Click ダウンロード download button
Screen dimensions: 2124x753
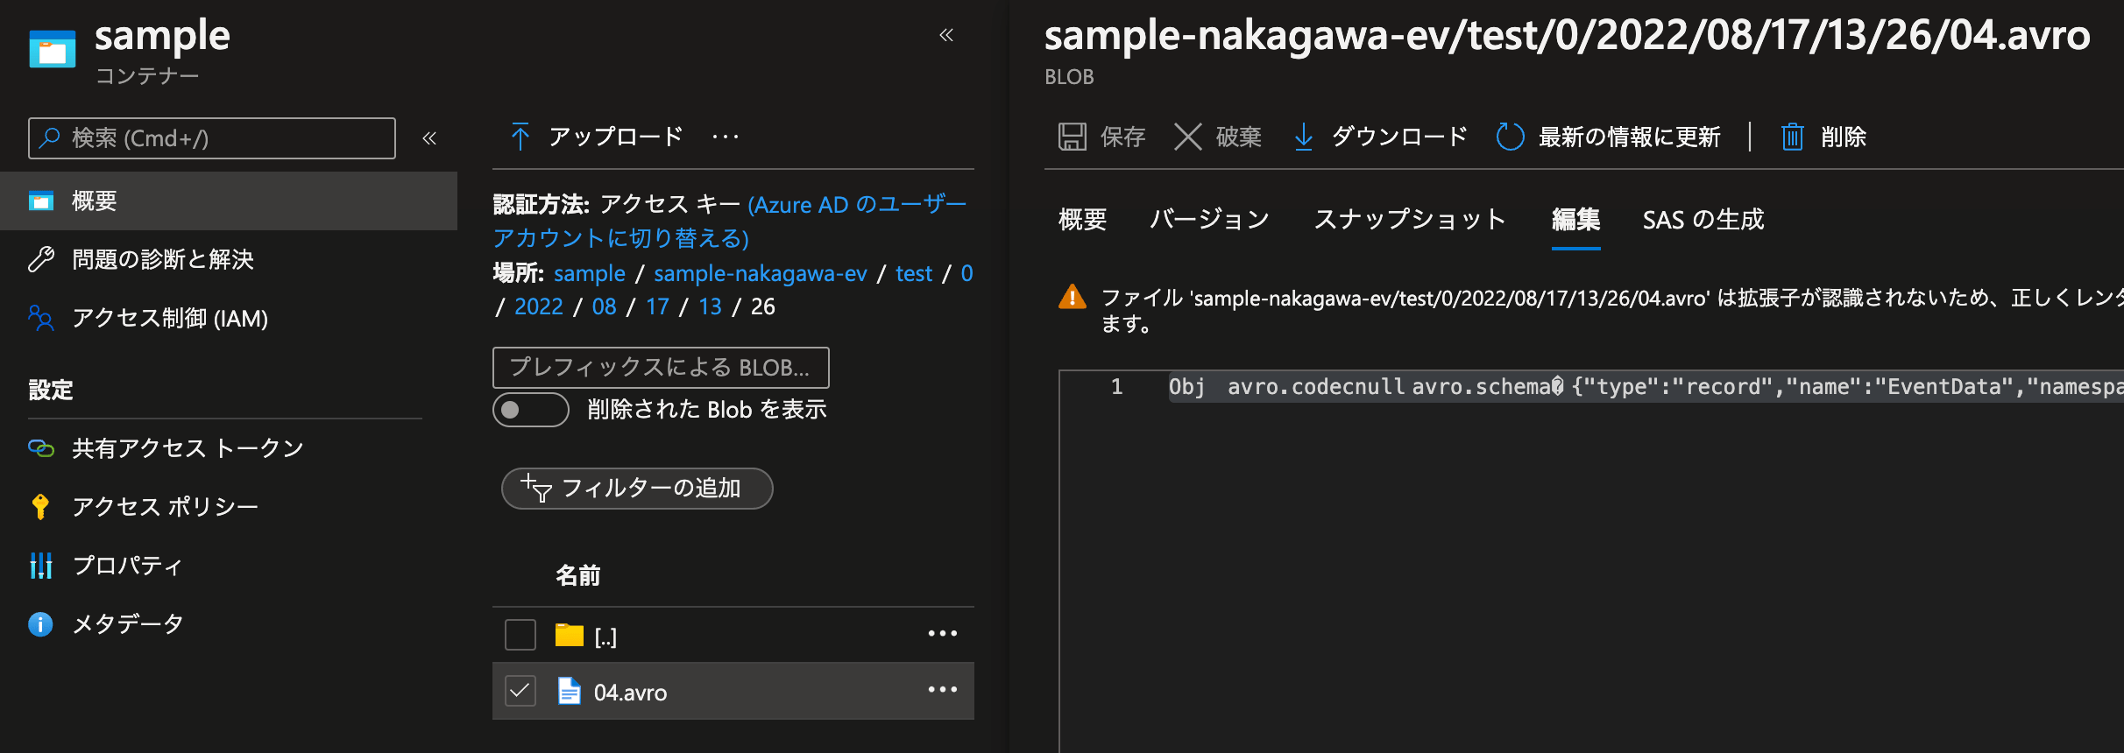(x=1381, y=137)
